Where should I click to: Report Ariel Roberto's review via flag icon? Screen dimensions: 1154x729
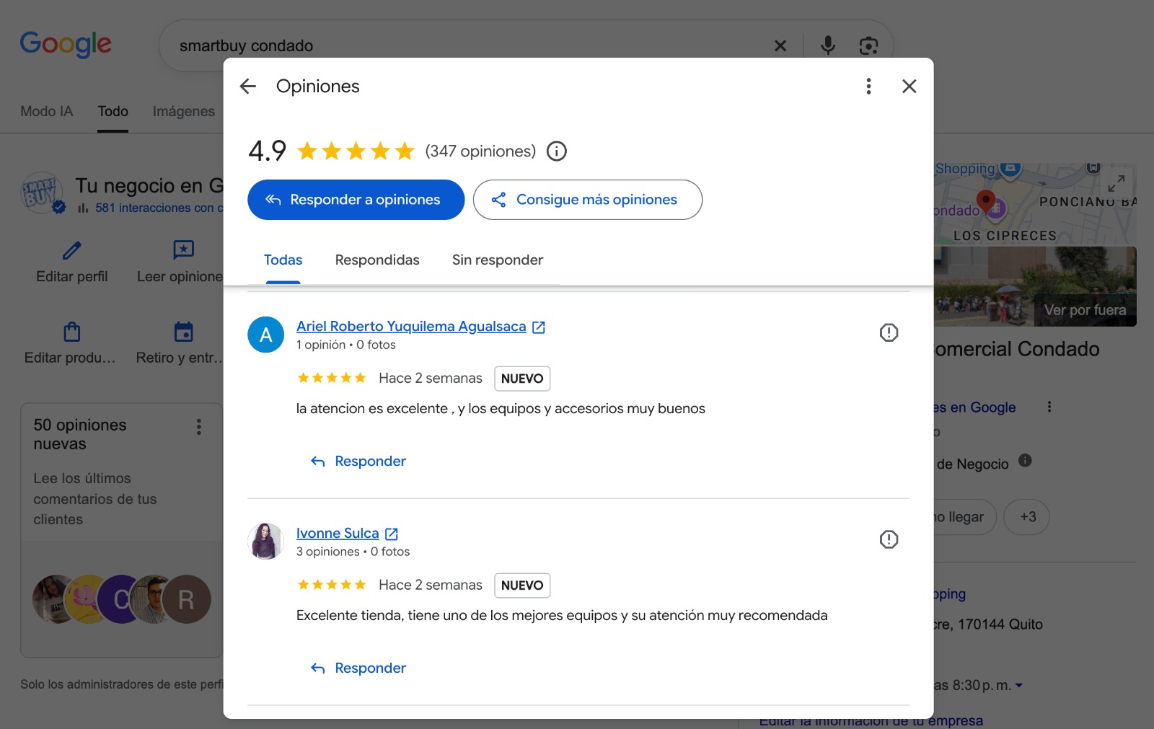(889, 332)
